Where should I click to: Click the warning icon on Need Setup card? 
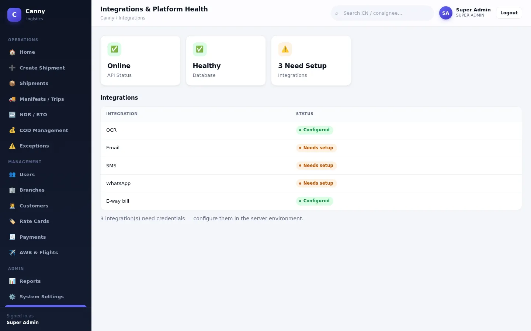click(285, 49)
